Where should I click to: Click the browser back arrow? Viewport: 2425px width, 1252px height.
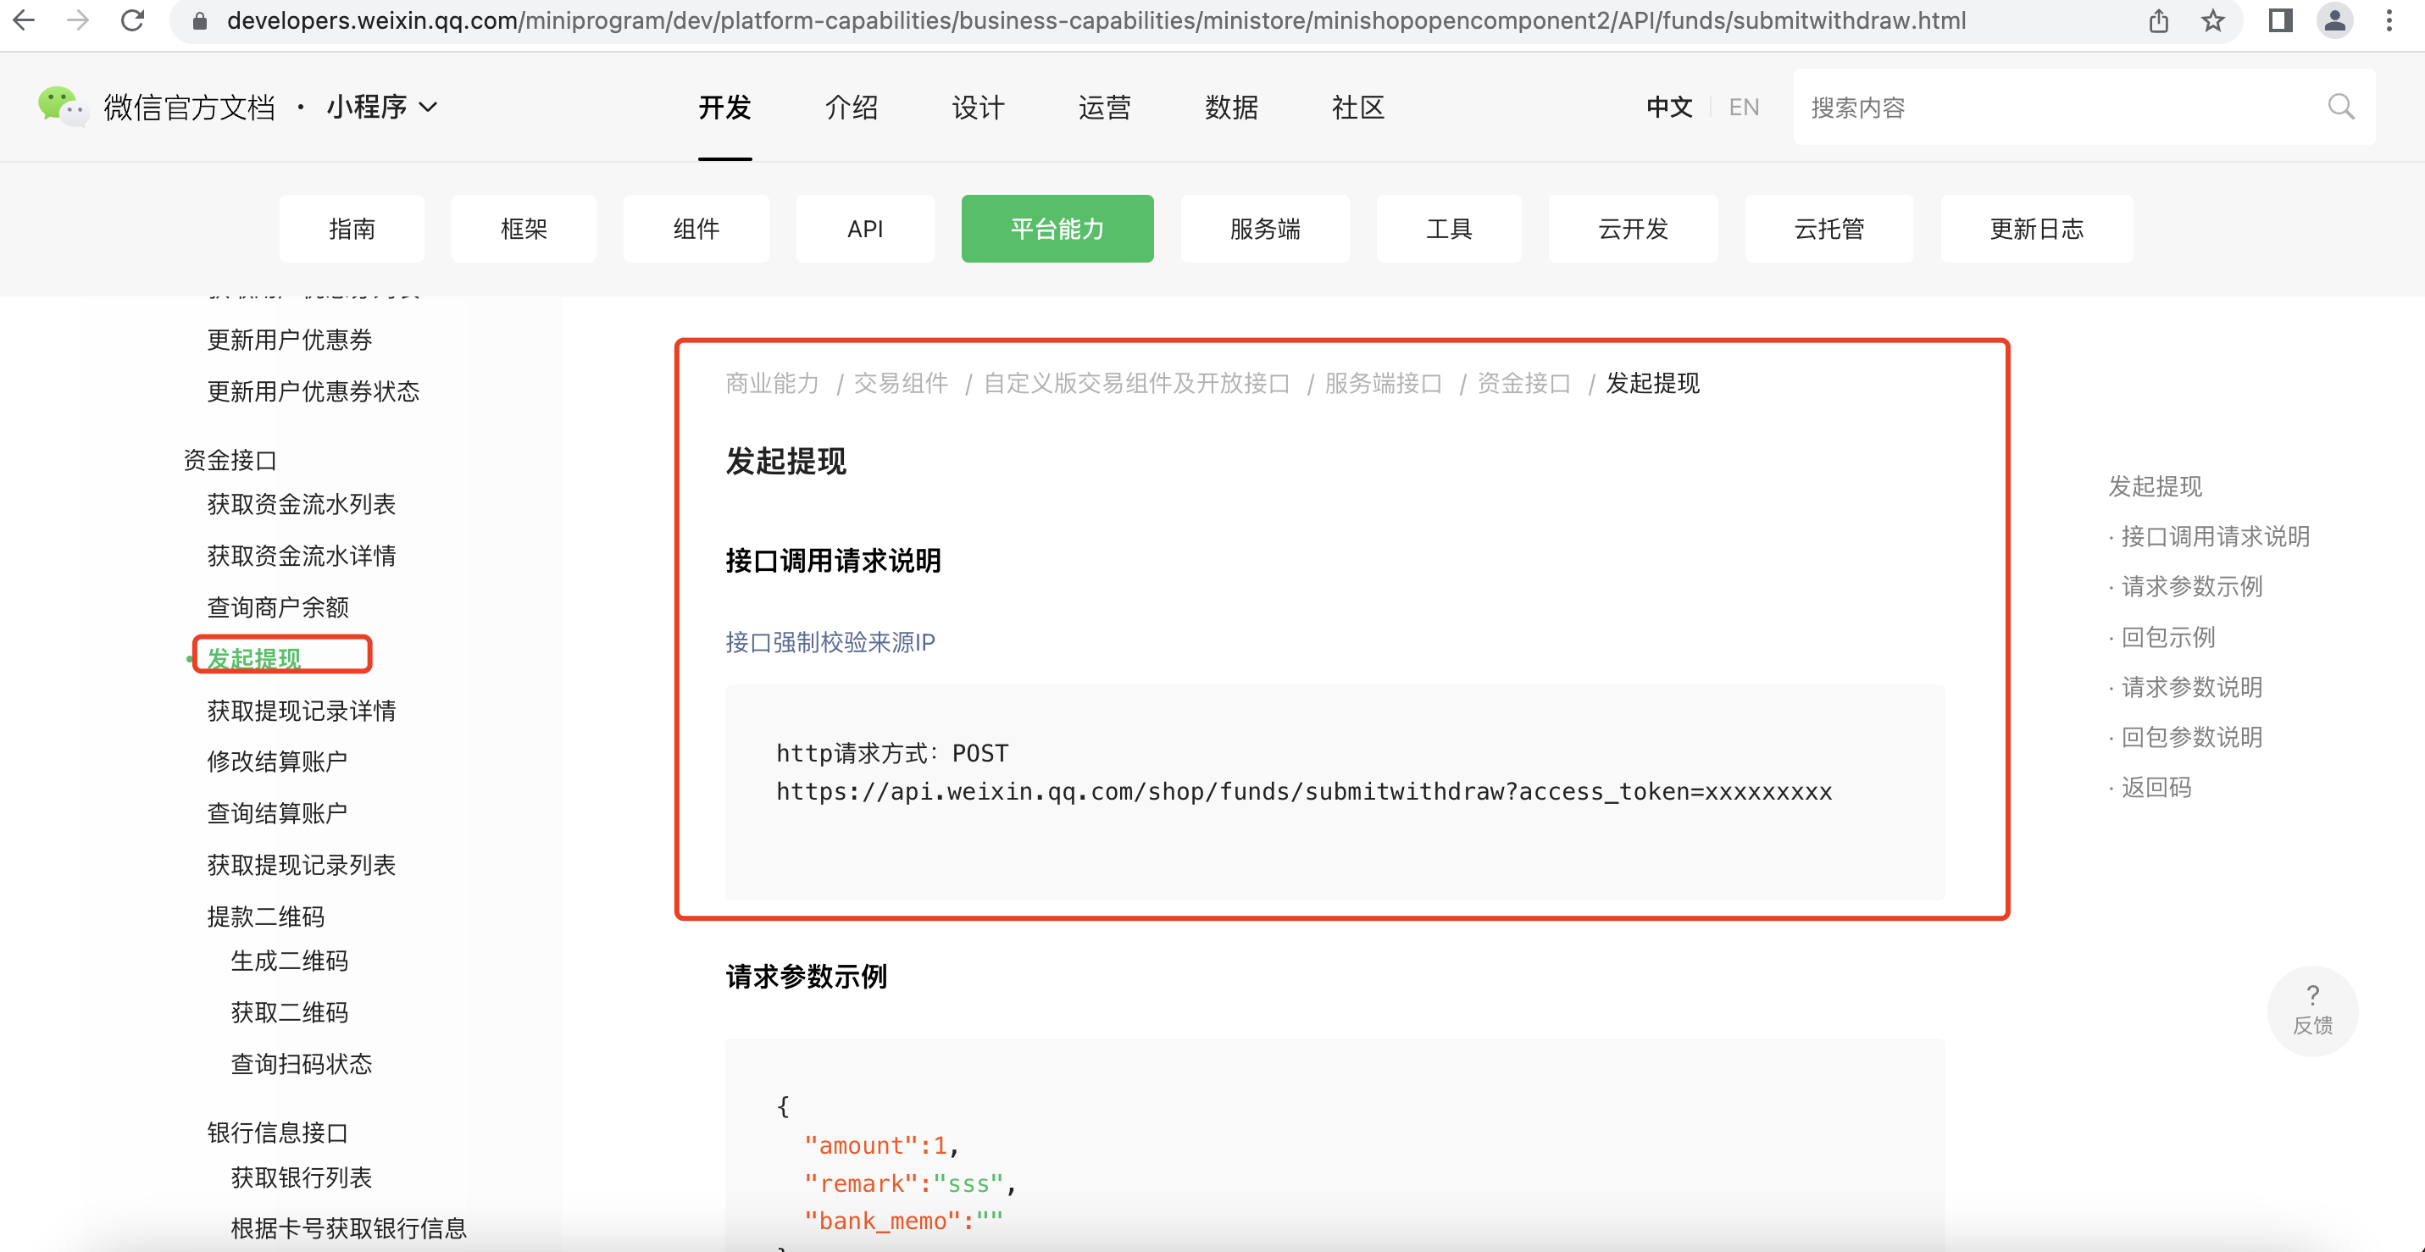tap(25, 19)
